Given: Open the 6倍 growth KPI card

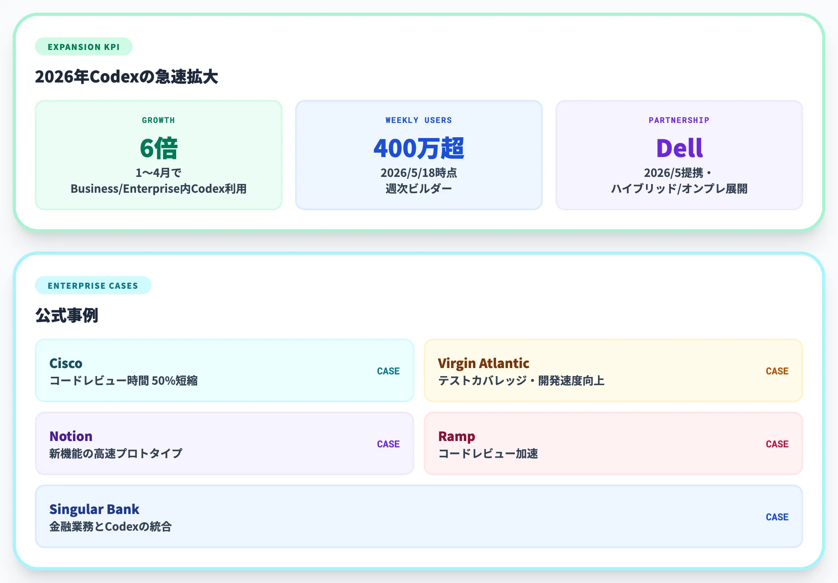Looking at the screenshot, I should coord(159,155).
